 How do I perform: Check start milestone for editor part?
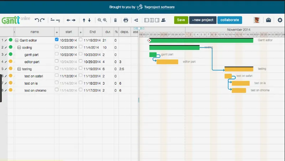pos(57,61)
